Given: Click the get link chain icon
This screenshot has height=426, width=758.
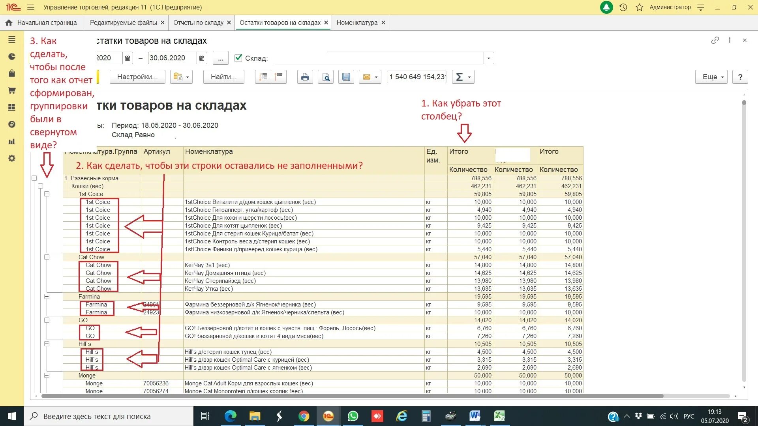Looking at the screenshot, I should coord(715,40).
